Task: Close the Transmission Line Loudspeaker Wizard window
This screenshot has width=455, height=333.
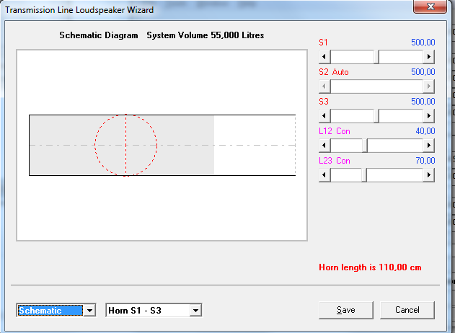Action: click(430, 6)
